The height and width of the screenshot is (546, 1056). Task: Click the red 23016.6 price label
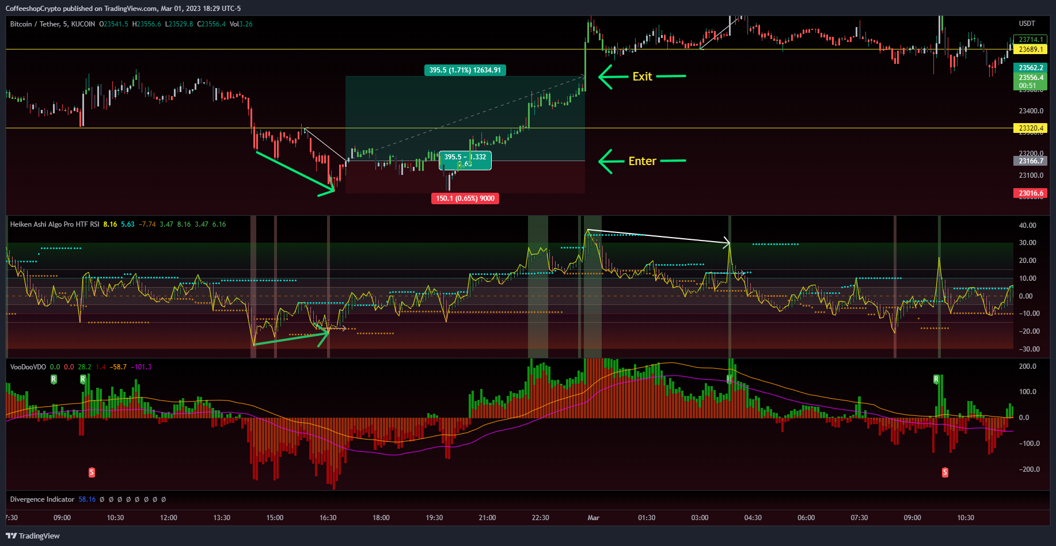1030,193
